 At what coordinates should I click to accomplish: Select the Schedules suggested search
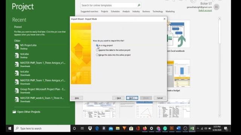coord(115,12)
